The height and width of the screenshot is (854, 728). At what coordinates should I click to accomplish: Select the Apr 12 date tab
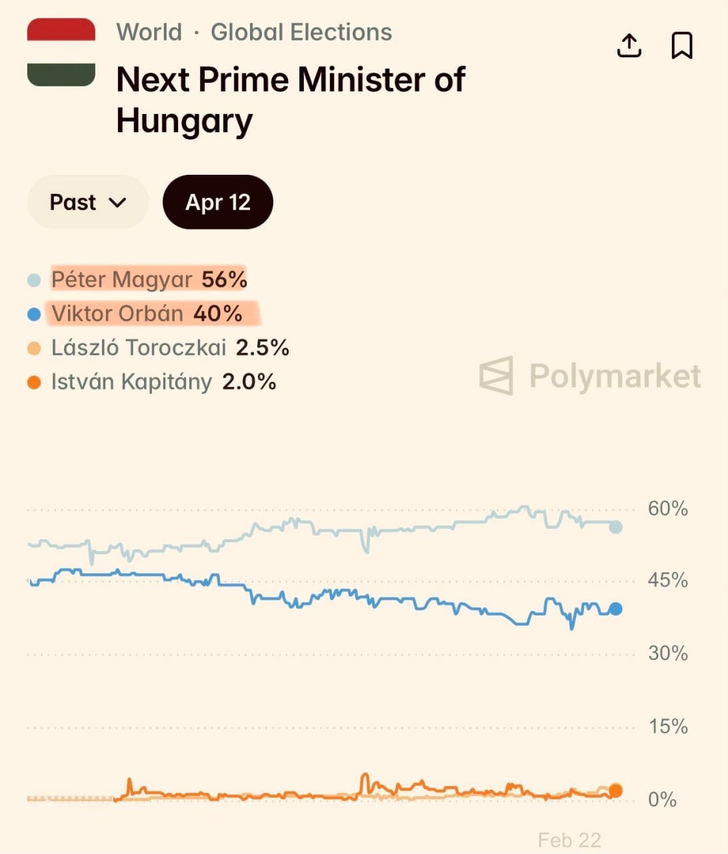[x=218, y=202]
